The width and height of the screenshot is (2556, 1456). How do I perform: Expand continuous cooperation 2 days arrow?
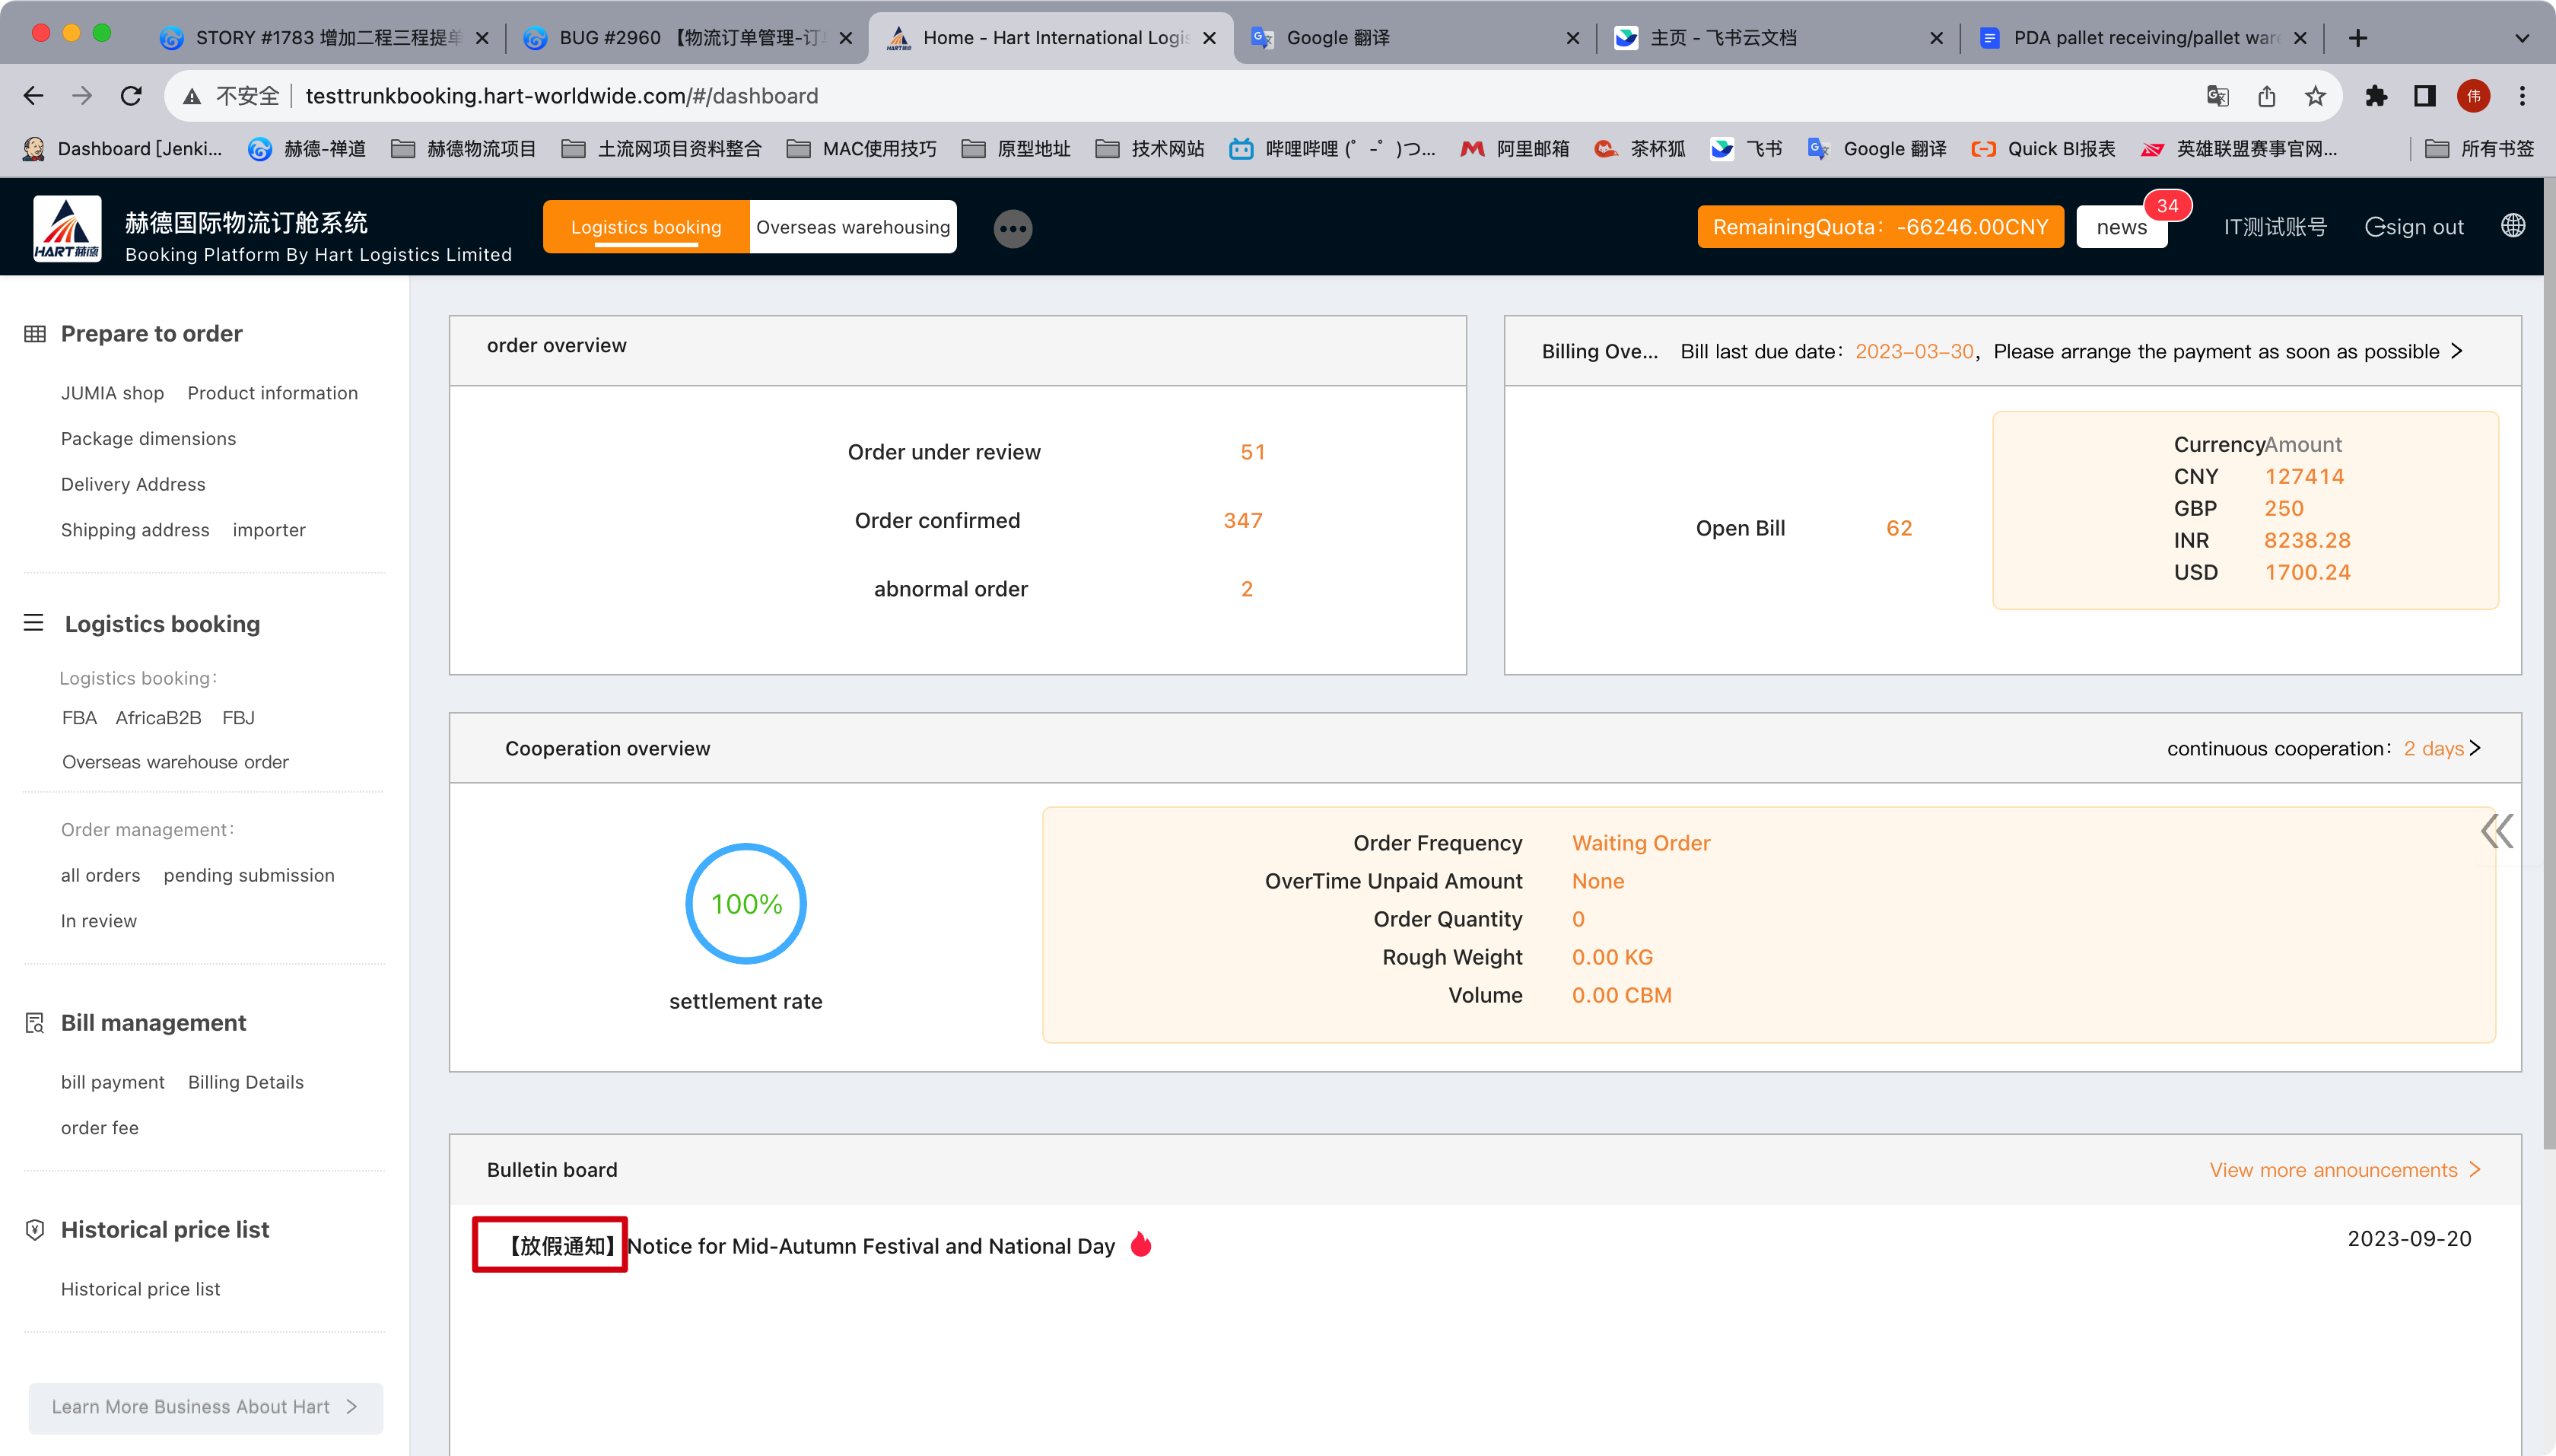[x=2475, y=748]
